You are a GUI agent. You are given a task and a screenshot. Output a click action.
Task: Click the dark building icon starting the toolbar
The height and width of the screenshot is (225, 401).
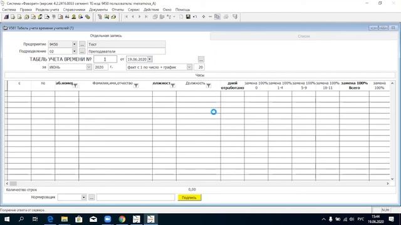(x=6, y=17)
